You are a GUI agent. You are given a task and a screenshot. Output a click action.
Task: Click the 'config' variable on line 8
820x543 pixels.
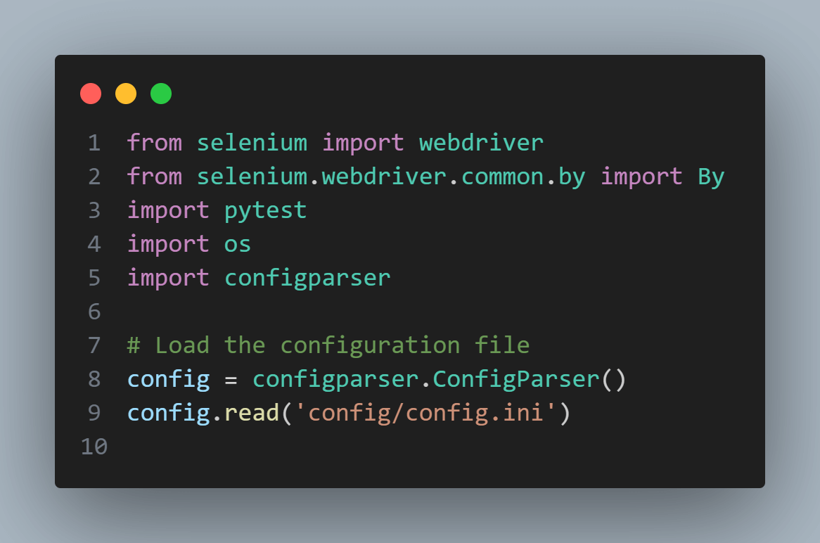tap(168, 379)
